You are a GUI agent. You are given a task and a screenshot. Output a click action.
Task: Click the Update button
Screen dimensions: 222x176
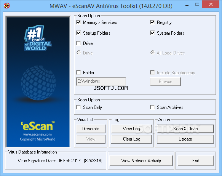click(x=185, y=139)
